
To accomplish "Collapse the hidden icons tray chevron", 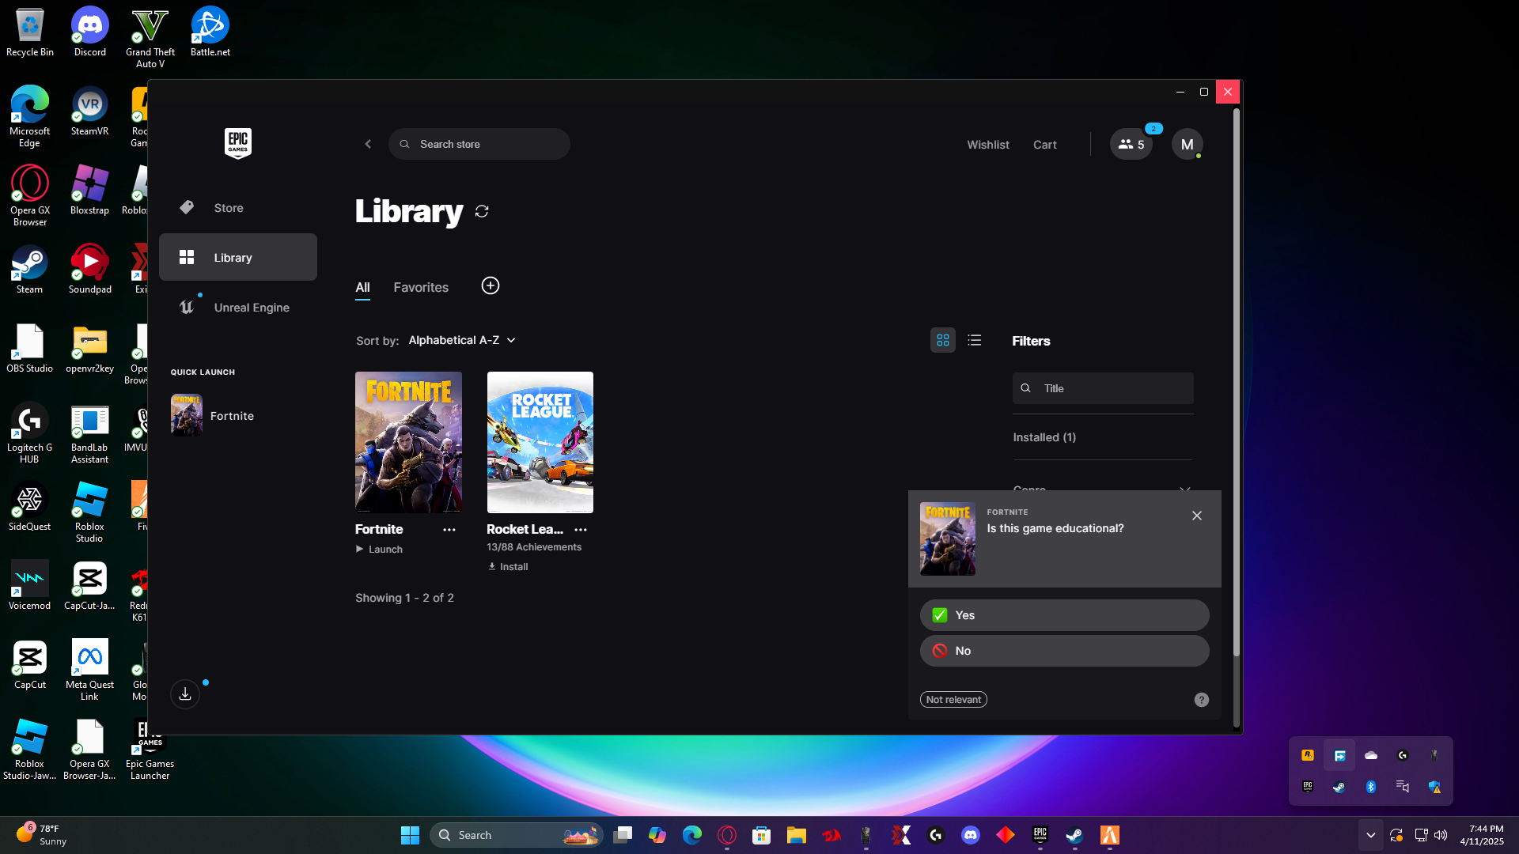I will (1371, 835).
